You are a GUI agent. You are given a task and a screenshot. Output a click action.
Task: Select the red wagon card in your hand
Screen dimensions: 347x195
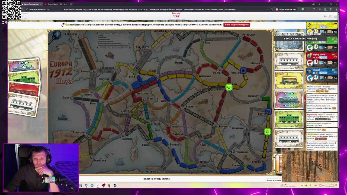(24, 89)
